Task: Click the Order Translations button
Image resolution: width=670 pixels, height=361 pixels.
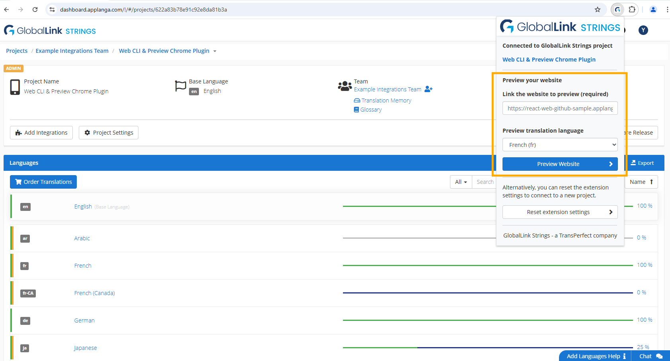Action: [43, 182]
